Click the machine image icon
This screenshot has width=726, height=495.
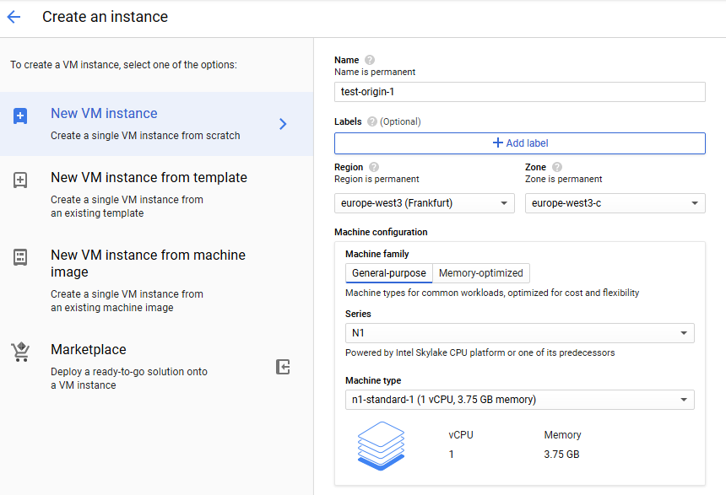pyautogui.click(x=20, y=257)
